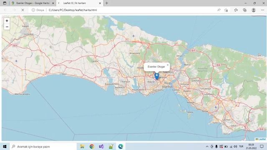Click the microphone tray icon

click(216, 146)
